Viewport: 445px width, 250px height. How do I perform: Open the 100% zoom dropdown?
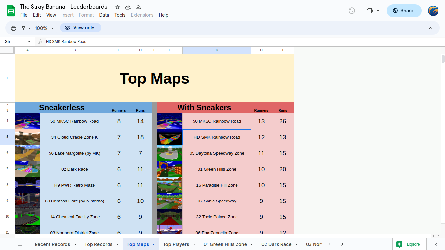pyautogui.click(x=45, y=28)
